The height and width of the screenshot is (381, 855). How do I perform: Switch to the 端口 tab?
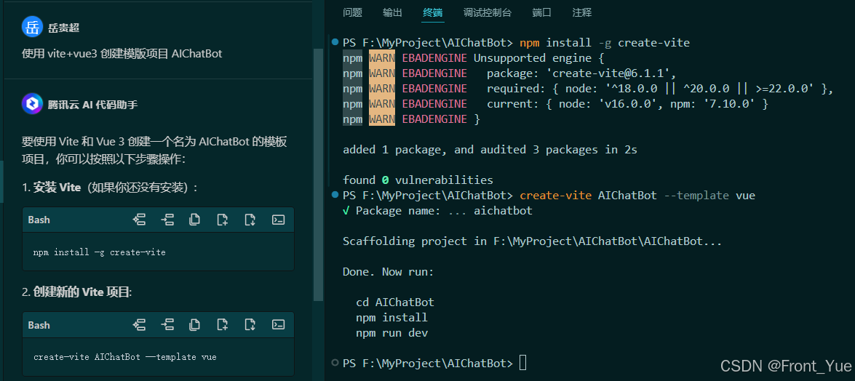542,12
